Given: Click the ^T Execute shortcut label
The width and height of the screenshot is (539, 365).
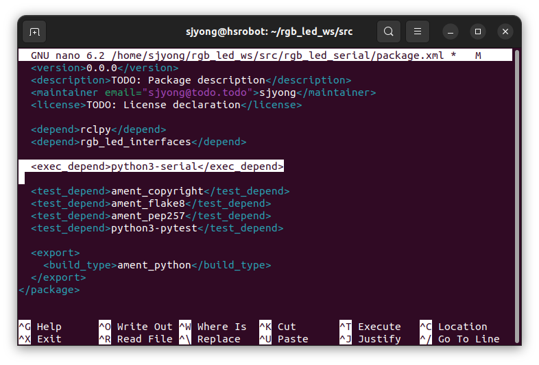Looking at the screenshot, I should tap(370, 327).
